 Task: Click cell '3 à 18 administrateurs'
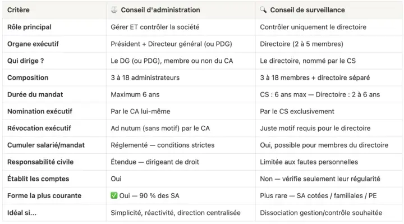pos(145,77)
